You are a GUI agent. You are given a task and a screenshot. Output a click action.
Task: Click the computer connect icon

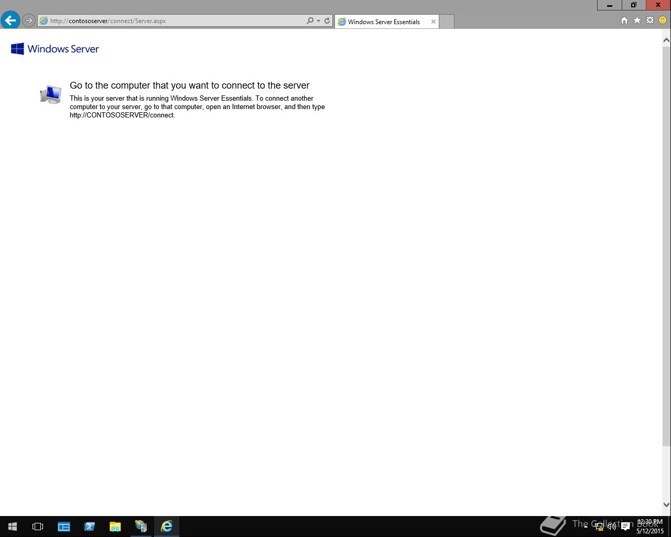51,94
